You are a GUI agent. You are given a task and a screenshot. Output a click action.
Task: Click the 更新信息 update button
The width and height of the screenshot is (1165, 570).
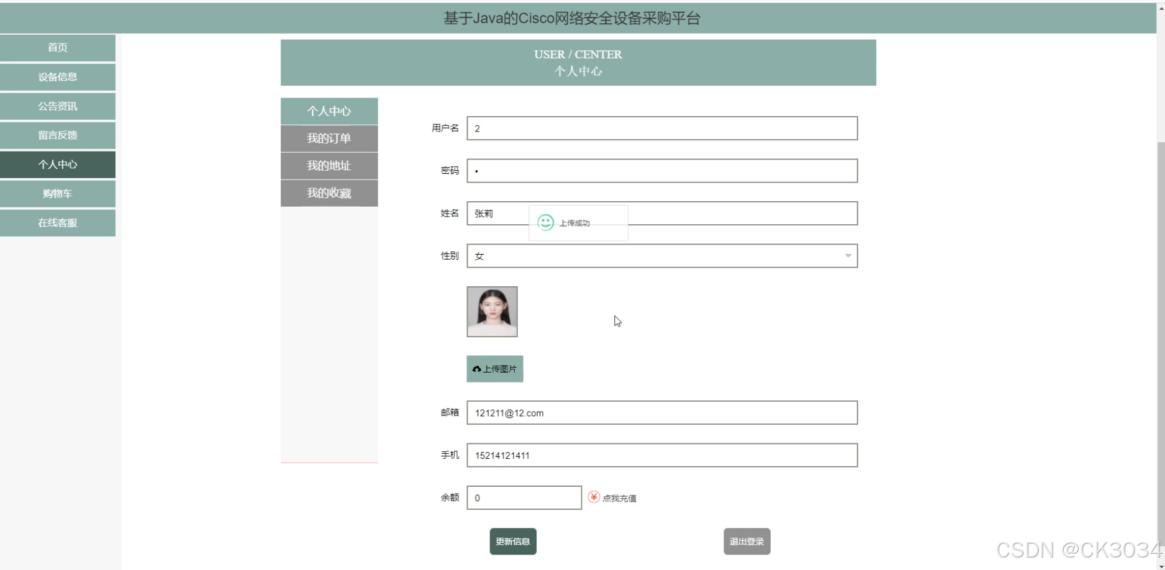click(512, 541)
